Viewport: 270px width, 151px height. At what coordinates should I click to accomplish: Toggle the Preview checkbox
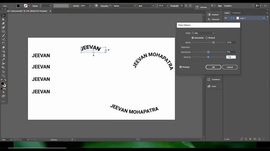click(181, 67)
